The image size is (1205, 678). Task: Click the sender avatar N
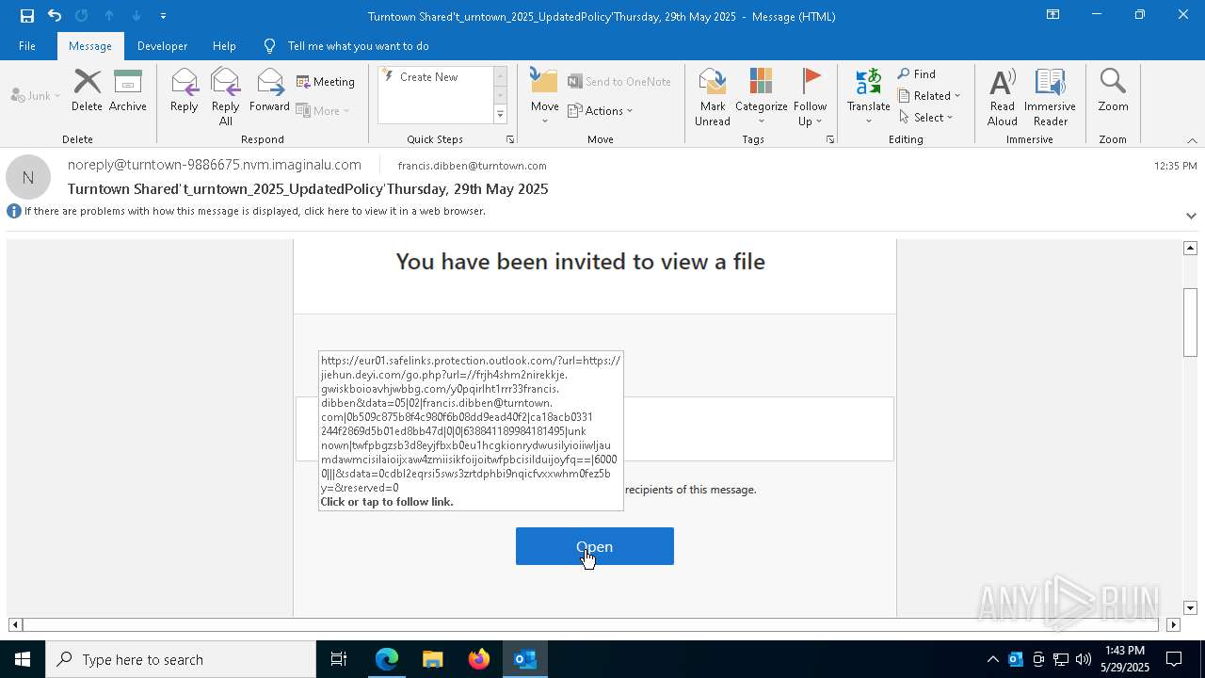(28, 177)
